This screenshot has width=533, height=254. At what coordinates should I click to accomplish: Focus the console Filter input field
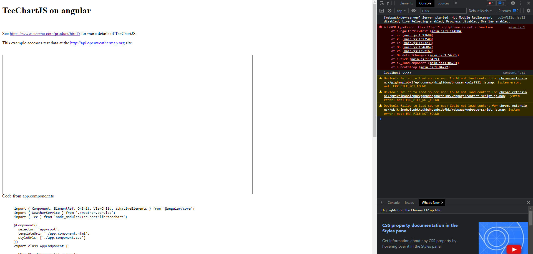(443, 11)
